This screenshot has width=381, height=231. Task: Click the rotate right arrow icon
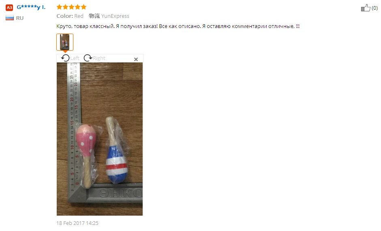pos(88,58)
